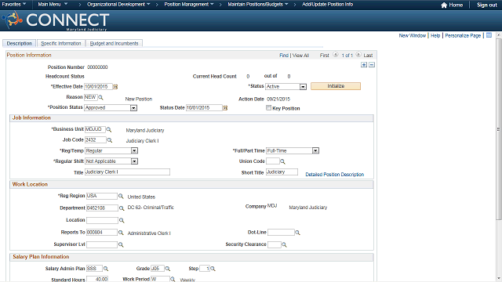Add a new position row with plus icon
The image size is (502, 282).
click(x=364, y=65)
